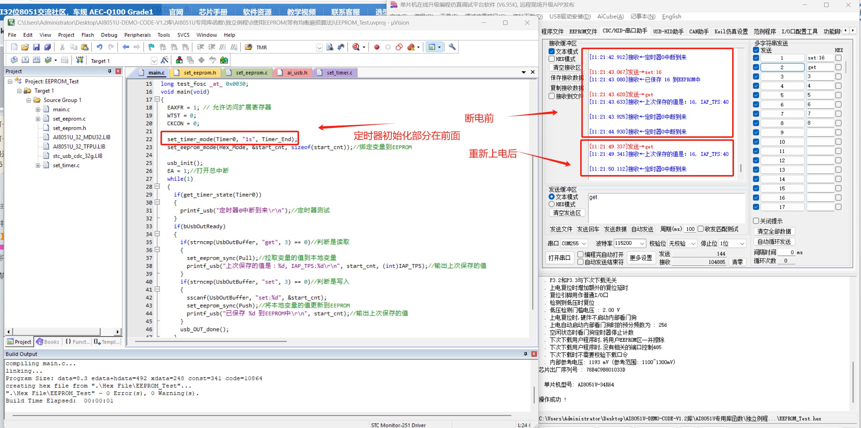Click the Kill All Breakpoints icon
Screen dimensions: 861x428
pos(411,47)
